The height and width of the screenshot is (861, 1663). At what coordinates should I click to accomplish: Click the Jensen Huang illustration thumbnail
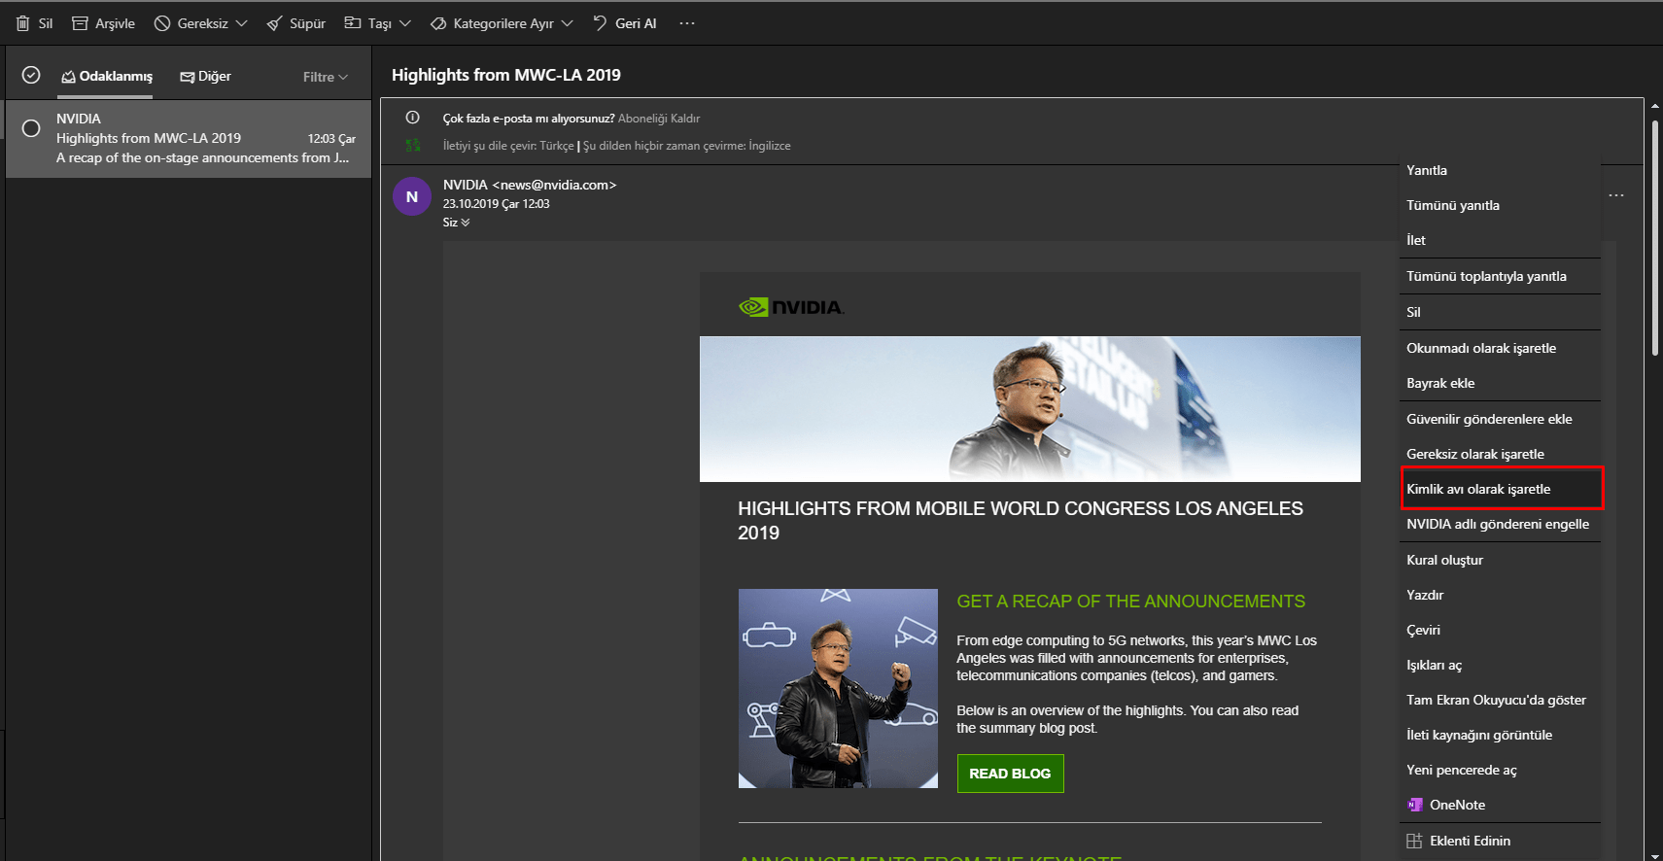(x=838, y=688)
